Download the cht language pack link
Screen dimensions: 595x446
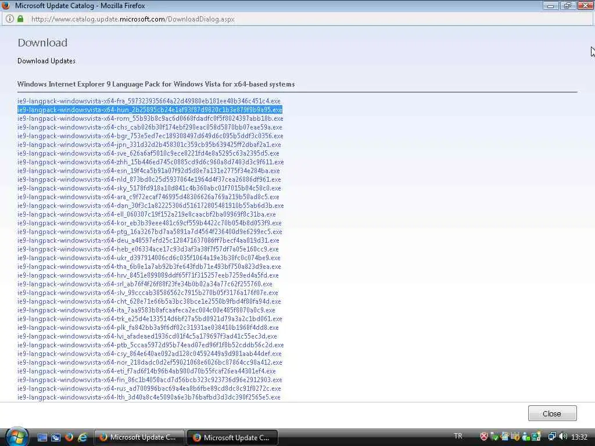click(149, 301)
